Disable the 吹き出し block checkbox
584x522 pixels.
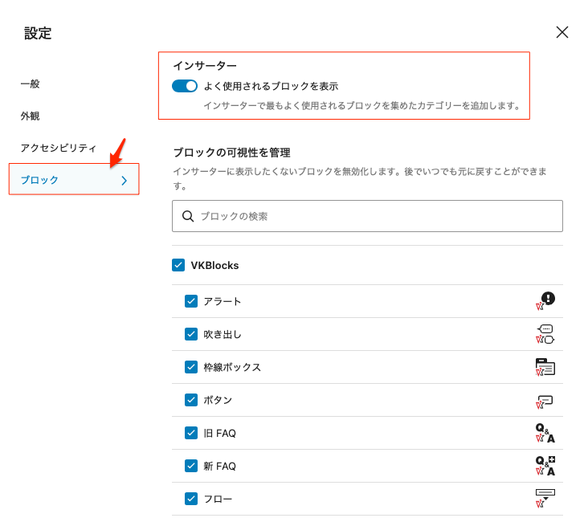pyautogui.click(x=191, y=334)
